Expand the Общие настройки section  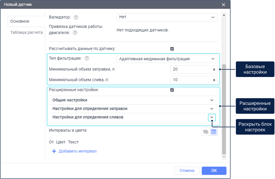click(211, 100)
